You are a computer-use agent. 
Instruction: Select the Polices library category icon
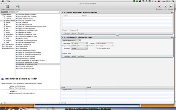[5, 33]
